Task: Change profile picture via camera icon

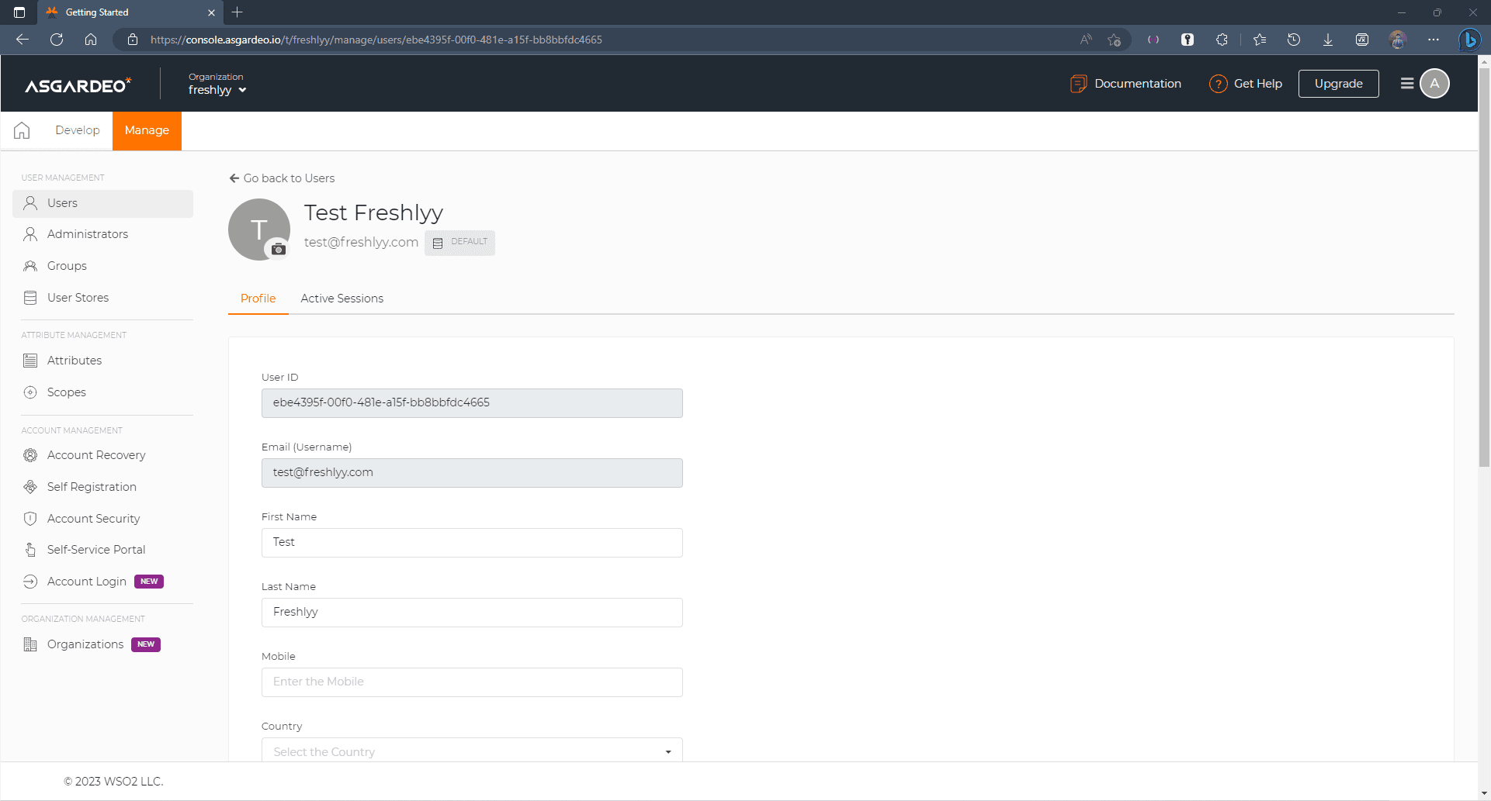Action: click(278, 249)
